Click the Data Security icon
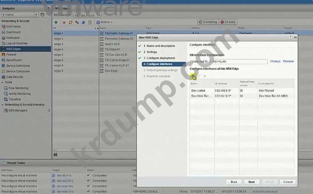Image resolution: width=313 pixels, height=194 pixels. [3, 77]
